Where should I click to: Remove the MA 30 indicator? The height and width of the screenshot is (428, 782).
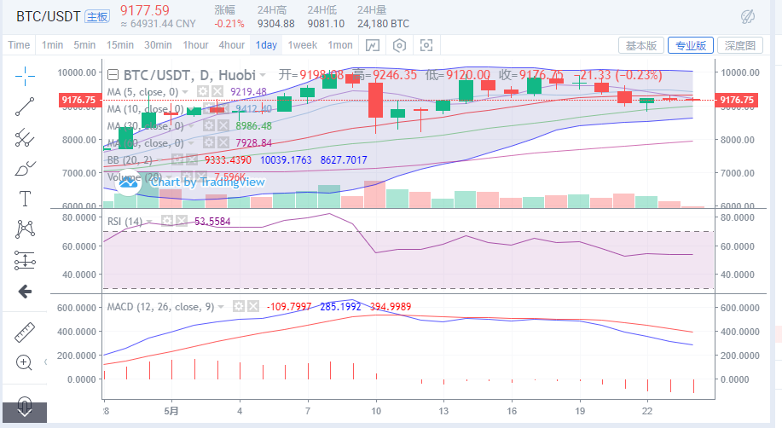(x=223, y=125)
